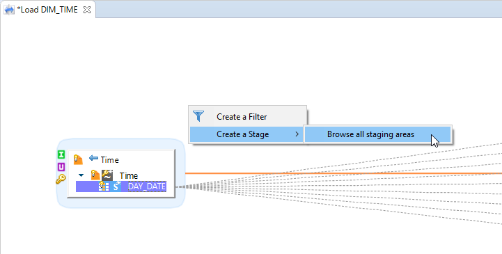Collapse the Time tree node

pyautogui.click(x=81, y=175)
